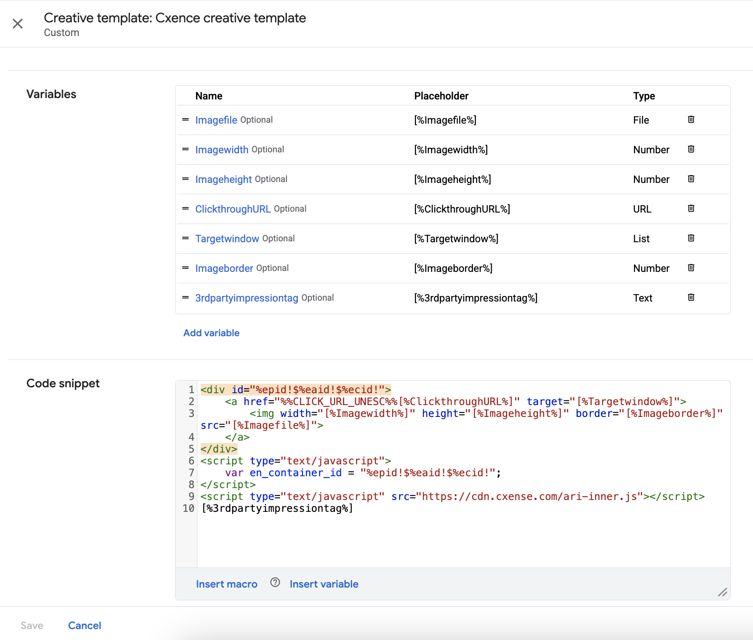Delete the 3rdpartyimpressiontag variable
The height and width of the screenshot is (640, 753).
coord(691,297)
